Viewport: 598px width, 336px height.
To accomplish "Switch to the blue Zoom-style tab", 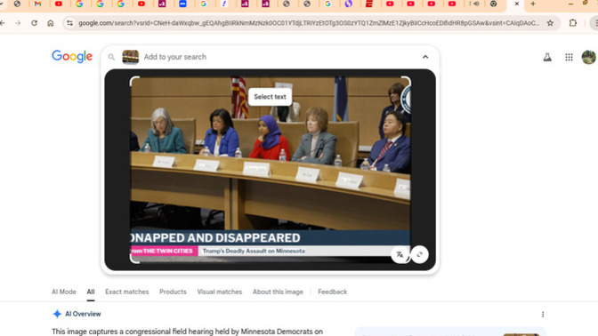I will 182,4.
